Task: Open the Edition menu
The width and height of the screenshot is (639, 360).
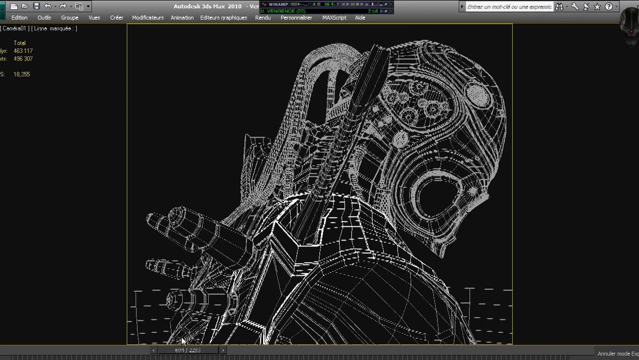Action: (19, 17)
